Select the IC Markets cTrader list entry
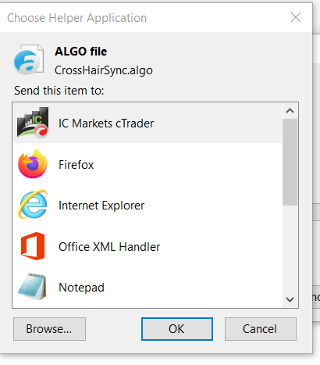The height and width of the screenshot is (365, 320). 148,123
